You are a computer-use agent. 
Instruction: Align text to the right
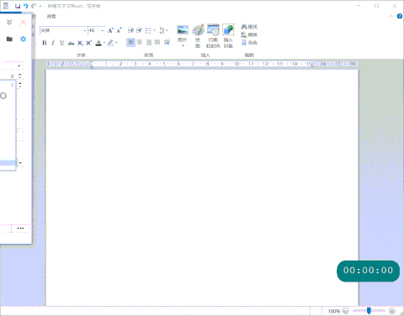(x=148, y=42)
